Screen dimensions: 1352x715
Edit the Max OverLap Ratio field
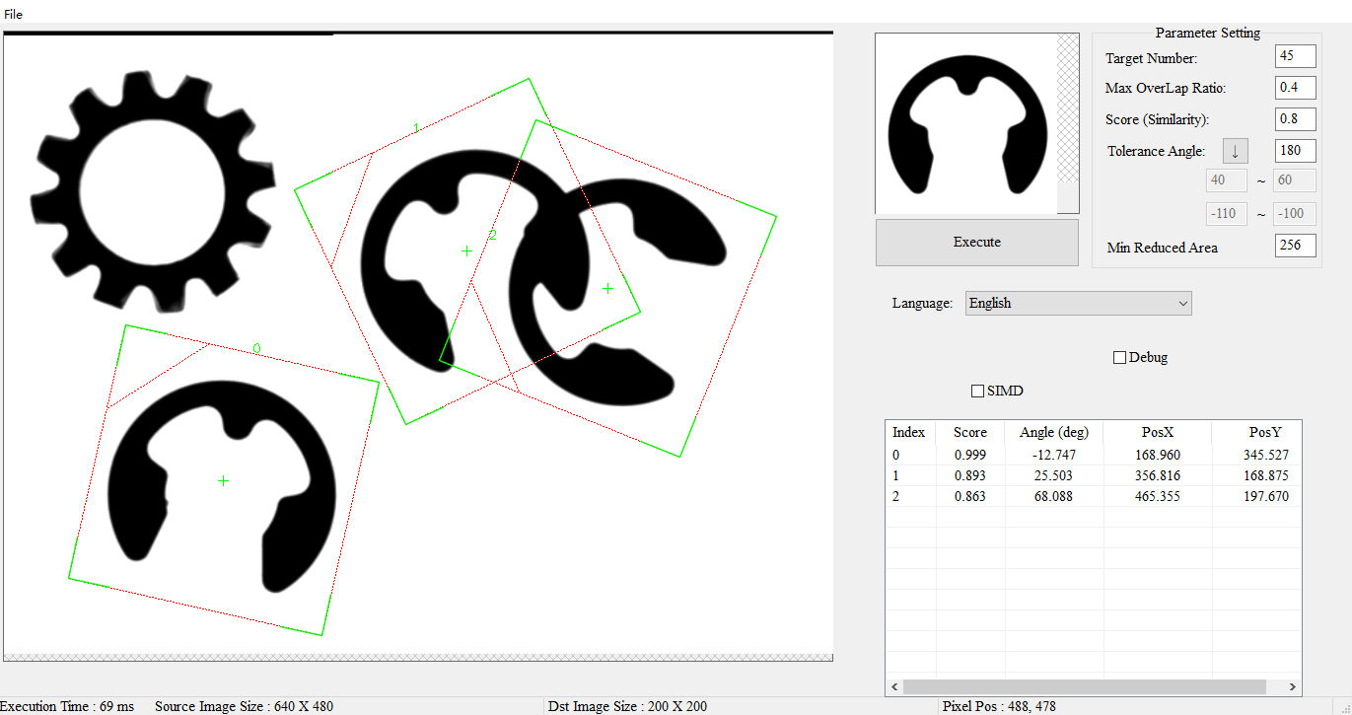pos(1295,88)
